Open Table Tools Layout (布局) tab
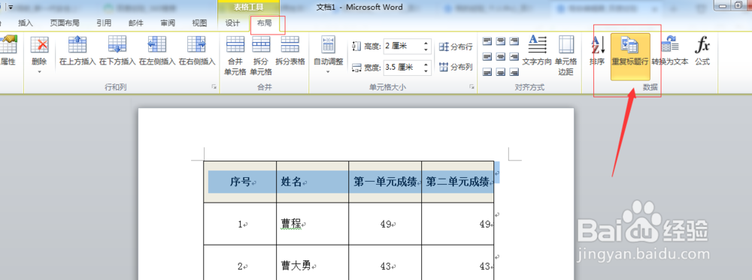The width and height of the screenshot is (752, 280). [x=264, y=23]
